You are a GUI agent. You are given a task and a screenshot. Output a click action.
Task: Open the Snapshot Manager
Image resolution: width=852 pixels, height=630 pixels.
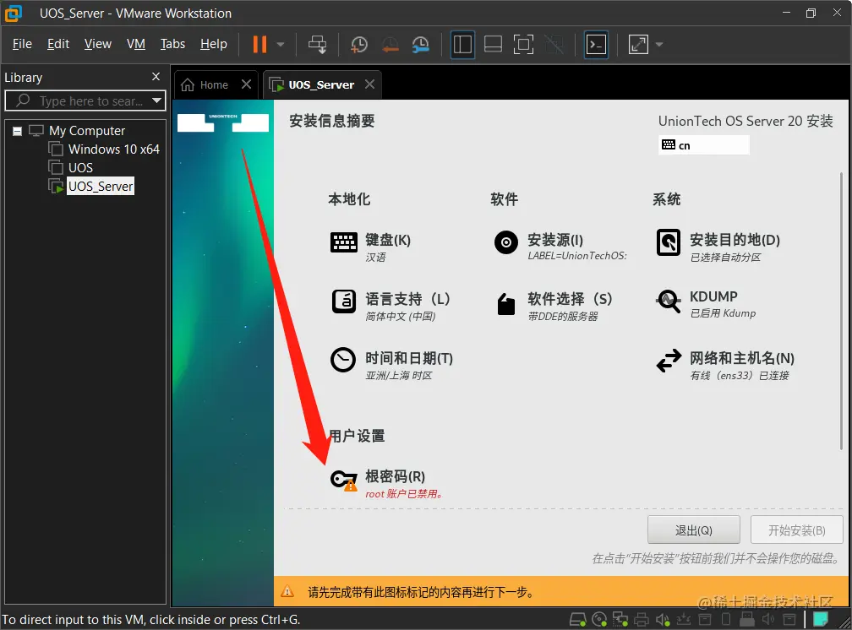420,44
